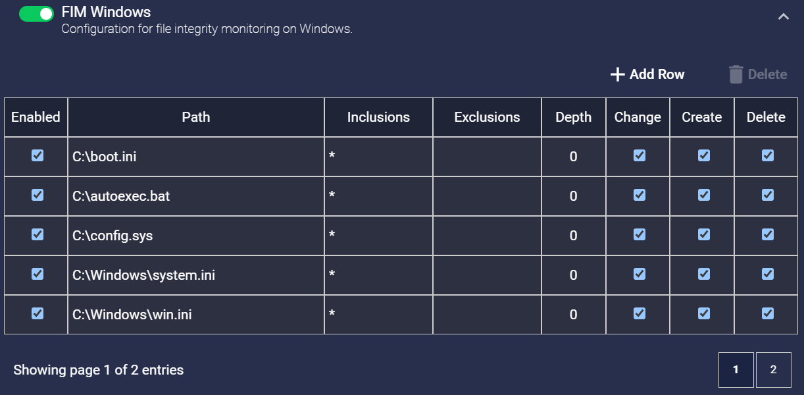Edit Depth value for C:\autoexec.bat
Viewport: 804px width, 395px height.
coord(573,196)
